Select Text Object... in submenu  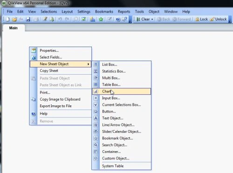[122, 118]
